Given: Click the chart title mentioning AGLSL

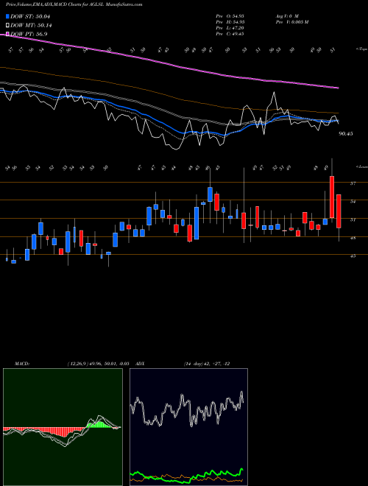Looking at the screenshot, I should click(x=74, y=4).
